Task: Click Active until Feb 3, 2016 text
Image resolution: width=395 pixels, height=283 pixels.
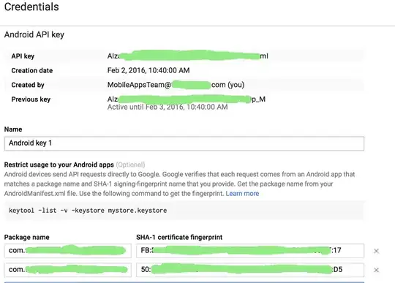Action: pyautogui.click(x=168, y=107)
